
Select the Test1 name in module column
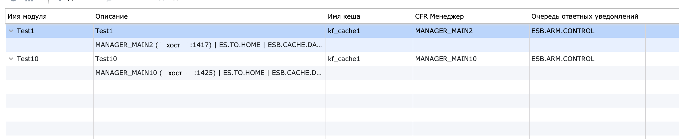point(26,31)
